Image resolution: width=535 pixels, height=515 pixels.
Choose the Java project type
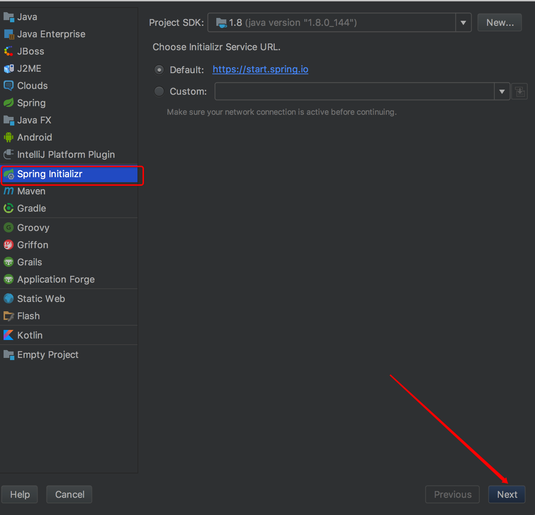coord(69,17)
